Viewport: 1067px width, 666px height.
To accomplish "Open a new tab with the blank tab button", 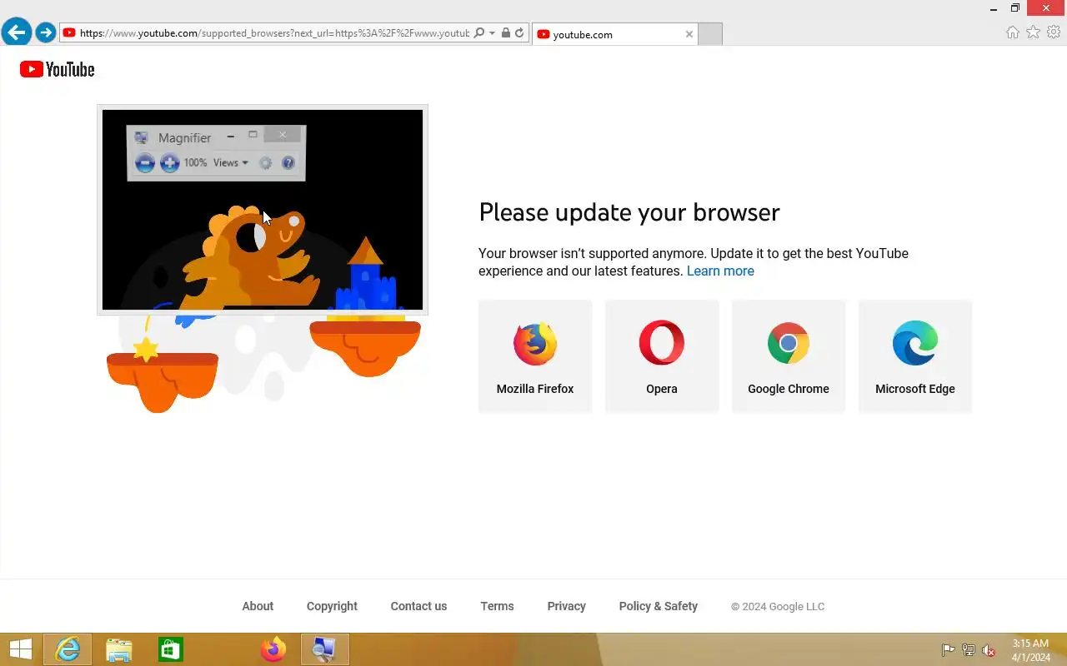I will (x=709, y=34).
